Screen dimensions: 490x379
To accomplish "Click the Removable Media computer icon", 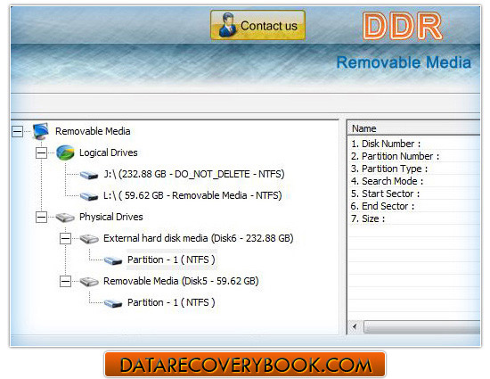I will [x=41, y=131].
